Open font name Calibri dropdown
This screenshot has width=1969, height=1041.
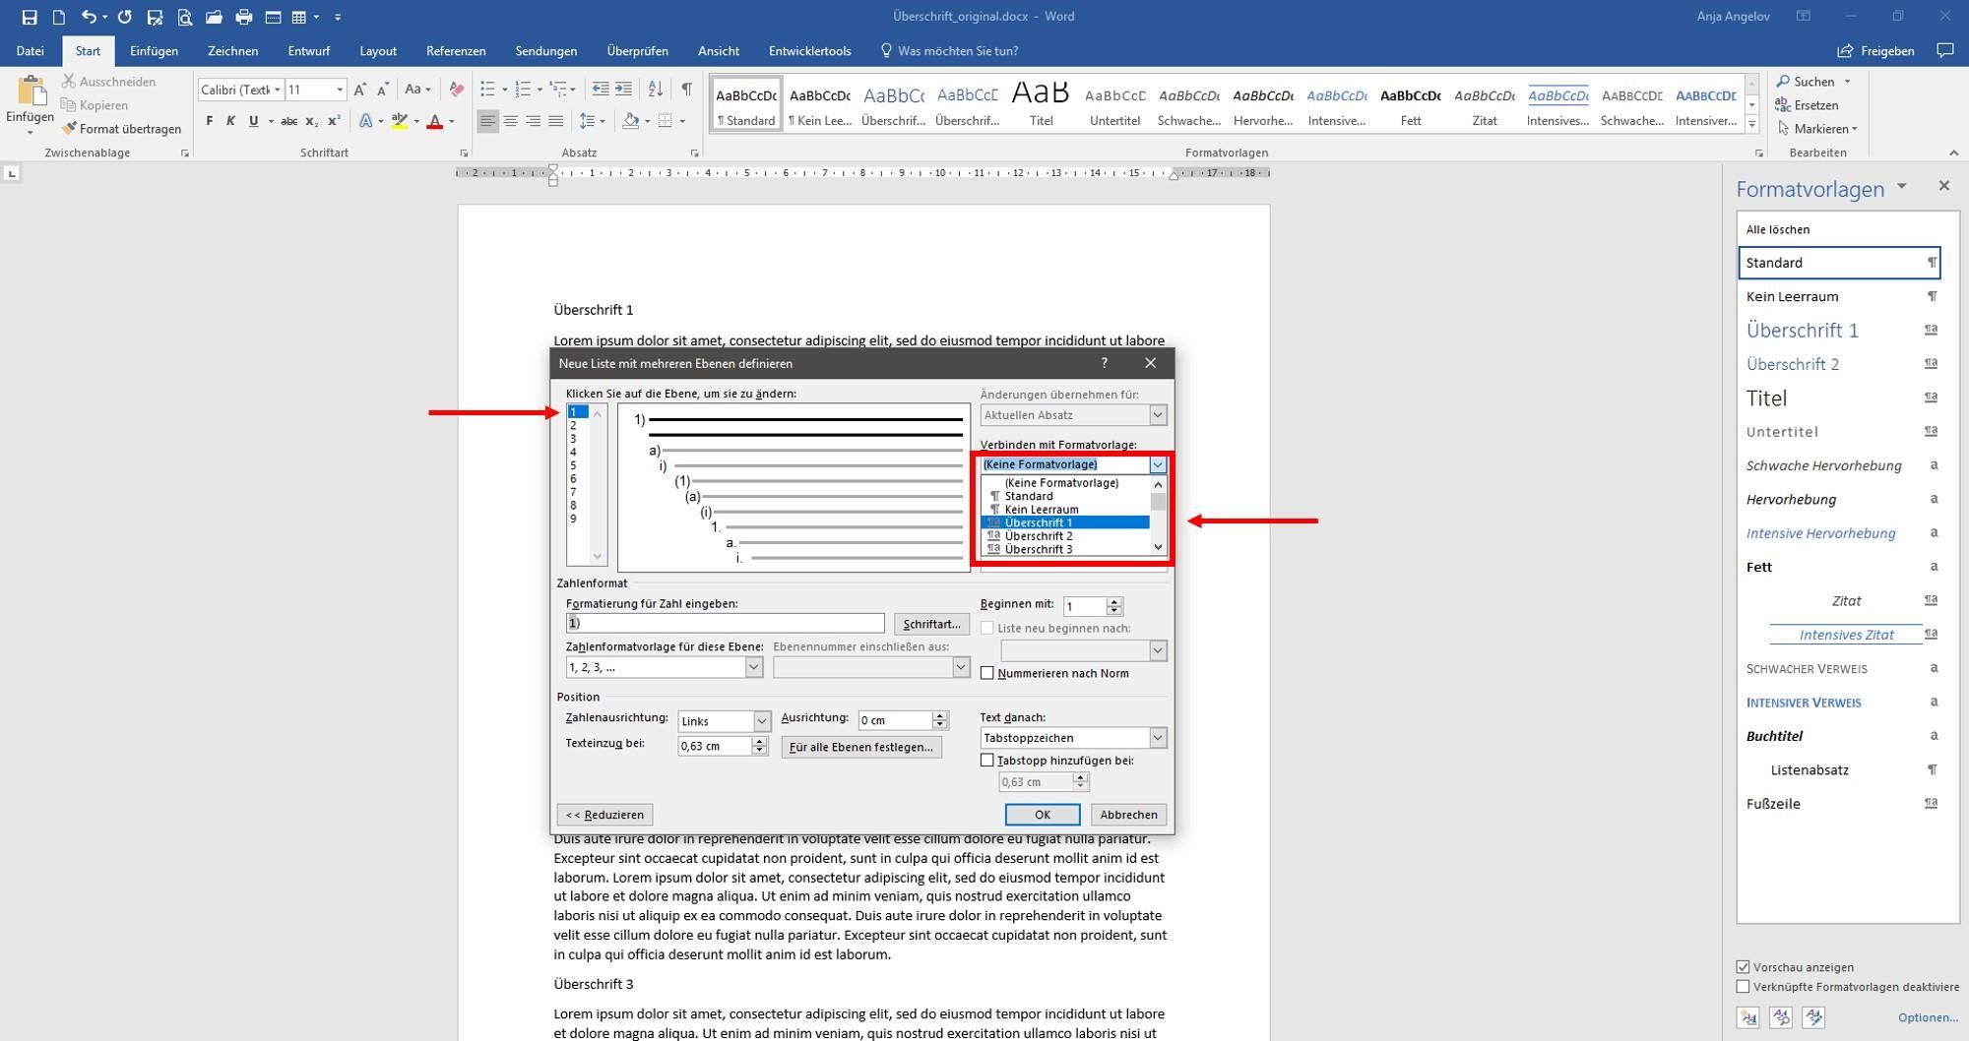278,90
